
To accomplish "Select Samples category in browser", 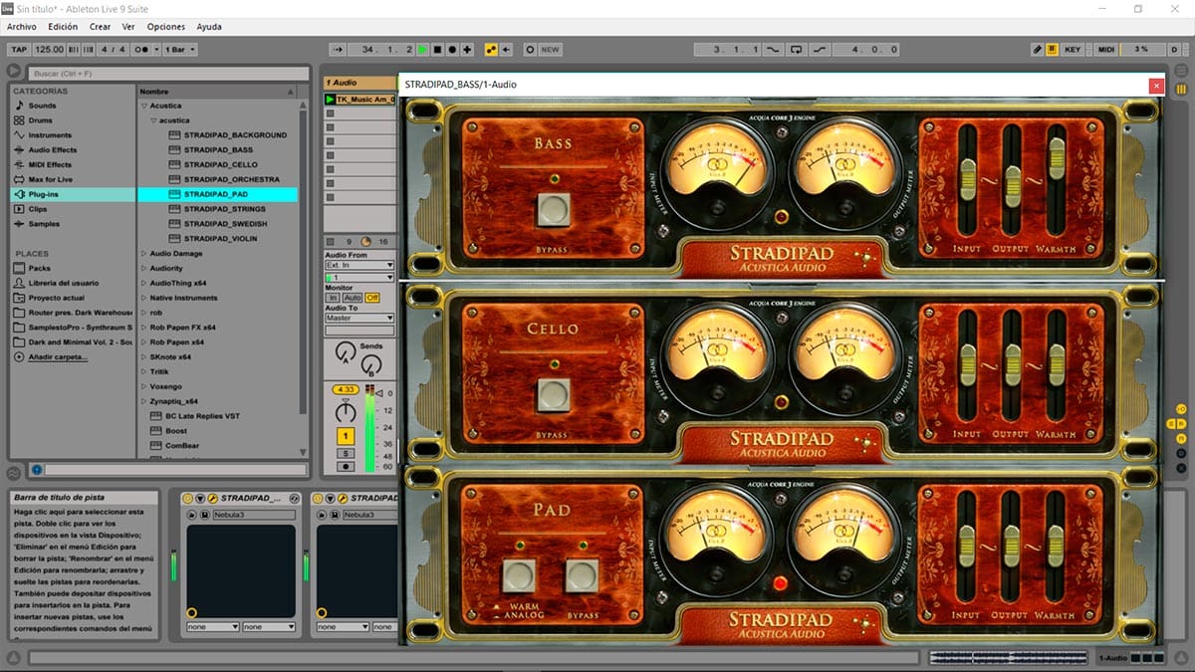I will coord(44,225).
